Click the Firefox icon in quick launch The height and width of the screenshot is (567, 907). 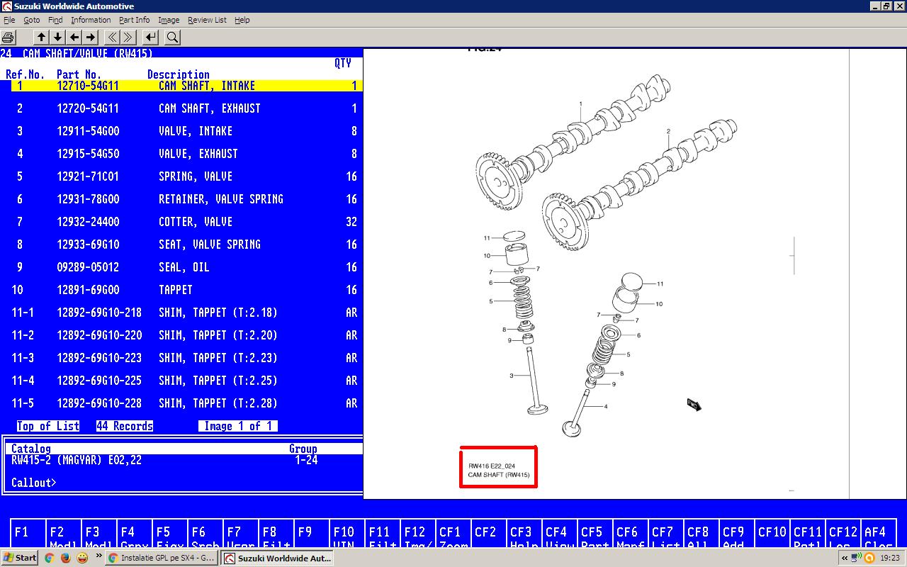tap(65, 558)
